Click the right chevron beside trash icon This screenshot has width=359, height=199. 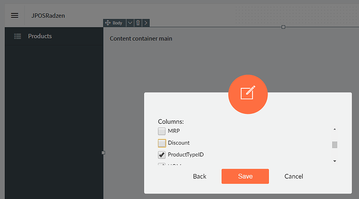(x=146, y=23)
